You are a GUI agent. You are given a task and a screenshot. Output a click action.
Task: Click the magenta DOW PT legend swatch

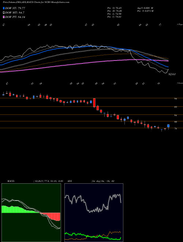(4, 17)
